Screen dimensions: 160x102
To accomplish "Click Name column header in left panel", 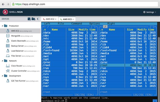I will [55, 30].
